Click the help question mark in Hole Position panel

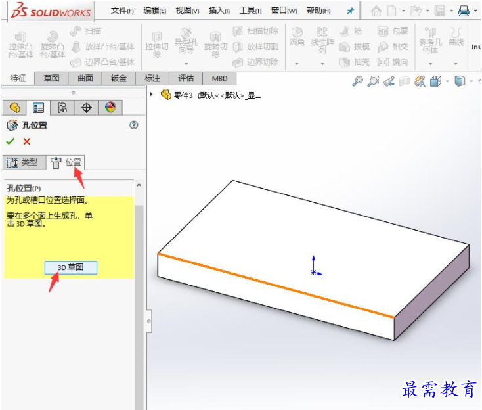click(134, 125)
